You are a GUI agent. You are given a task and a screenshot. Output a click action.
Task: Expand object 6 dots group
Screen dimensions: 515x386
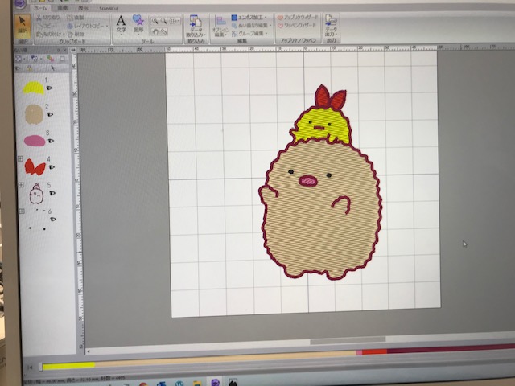click(x=22, y=211)
